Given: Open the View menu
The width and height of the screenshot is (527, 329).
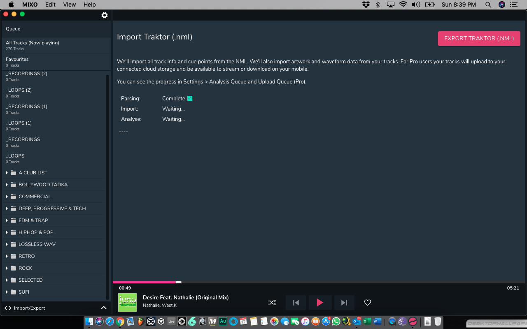Looking at the screenshot, I should click(x=70, y=5).
